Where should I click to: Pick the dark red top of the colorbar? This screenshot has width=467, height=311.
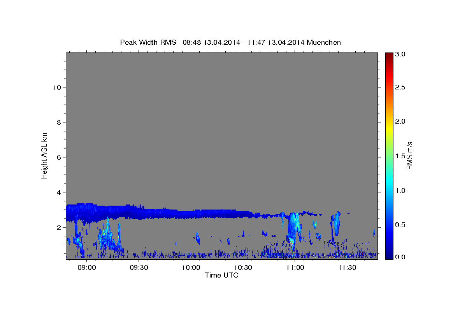tap(389, 54)
